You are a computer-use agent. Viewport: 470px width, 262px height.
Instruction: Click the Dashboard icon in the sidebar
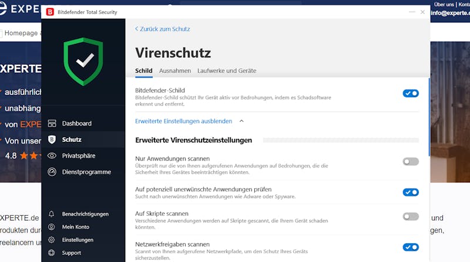point(52,123)
